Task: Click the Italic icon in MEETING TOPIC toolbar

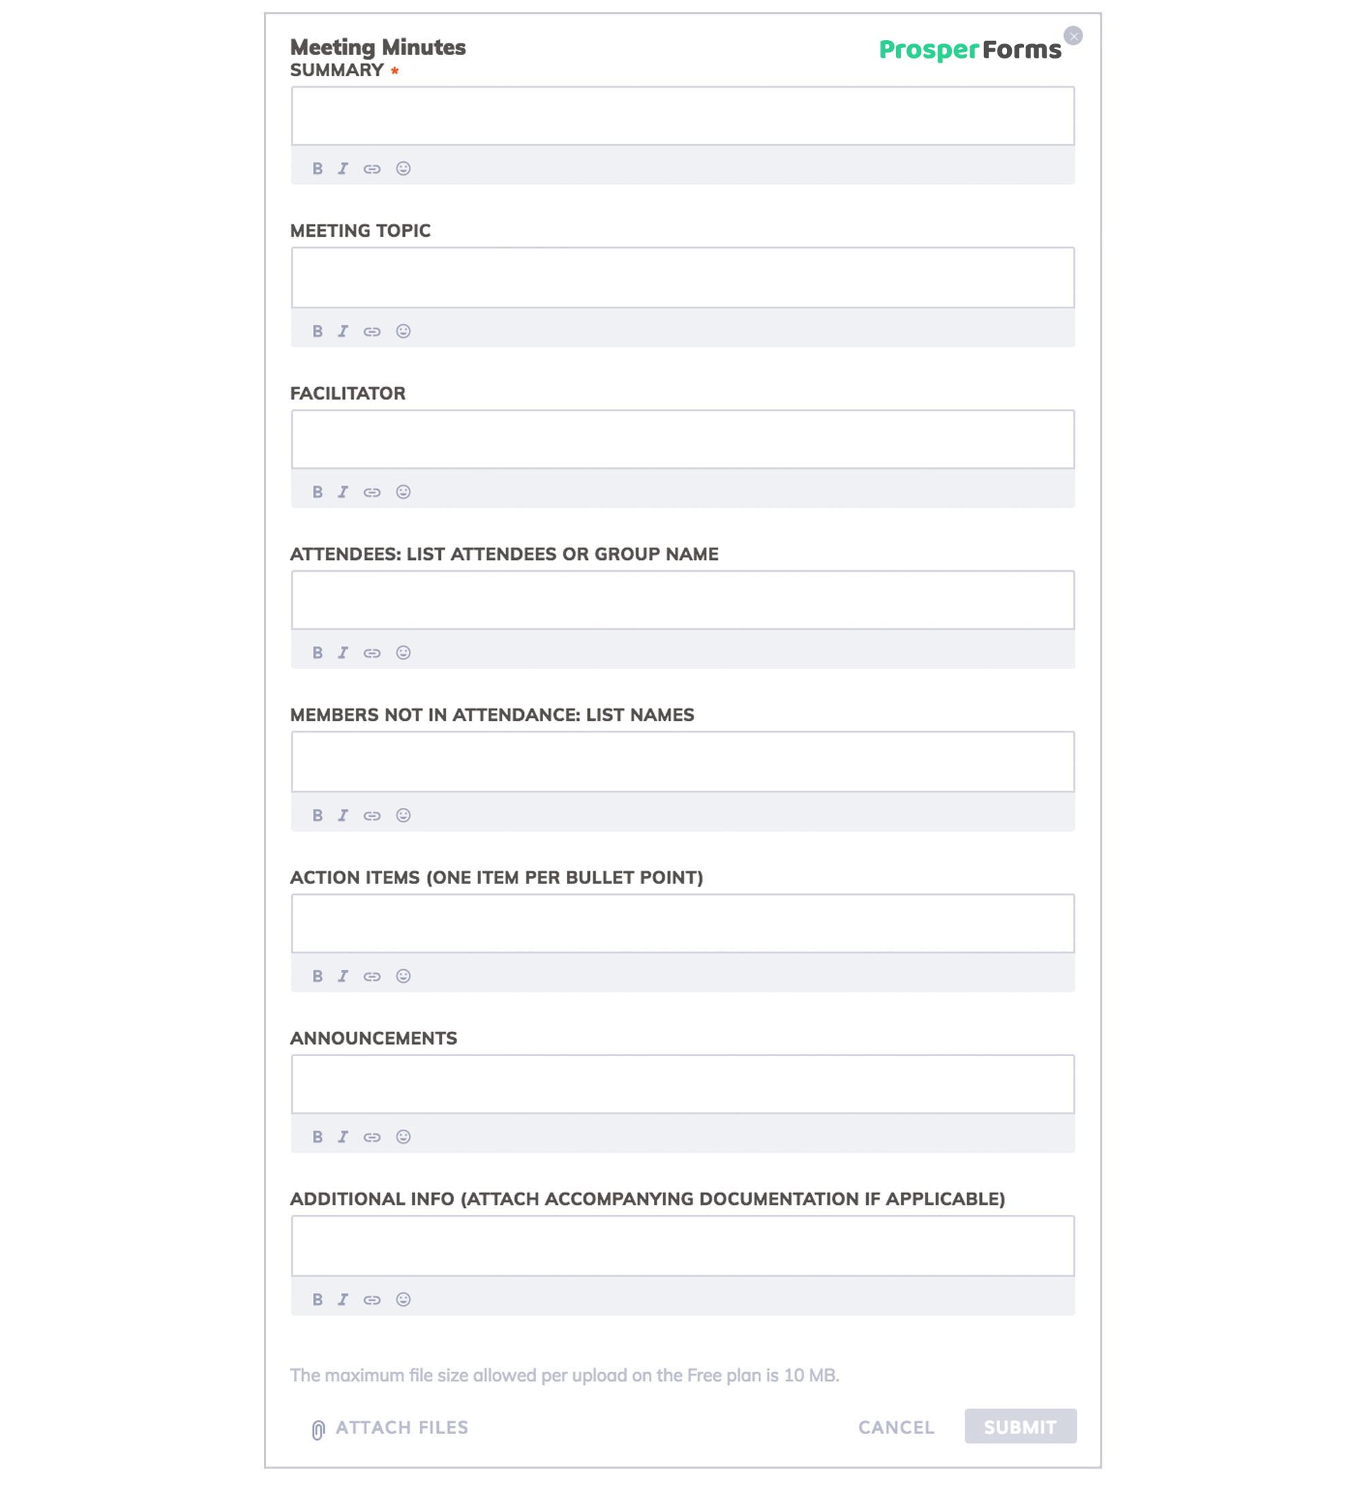Action: point(342,330)
